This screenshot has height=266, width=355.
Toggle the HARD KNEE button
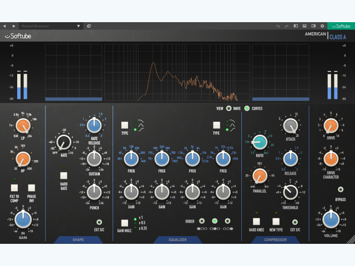tap(256, 222)
